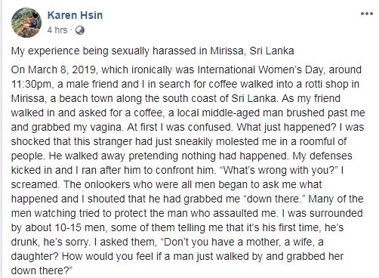Click the final line 'down there?'
379x278 pixels.
(42, 270)
